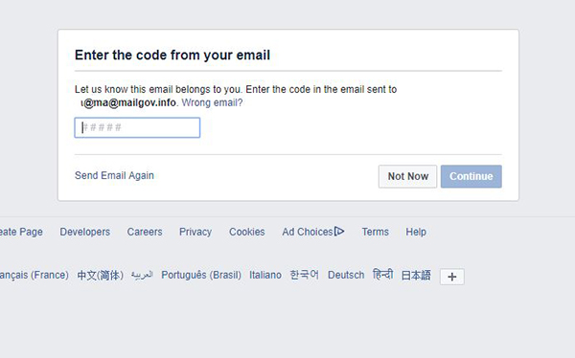Open the Ad Choices footer link
This screenshot has width=575, height=358.
pos(308,232)
